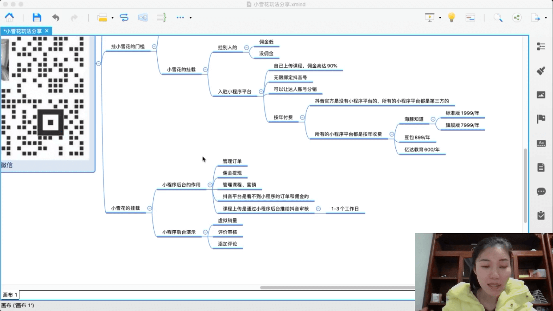Collapse the 海豚知道 branch
Viewport: 553px width, 311px height.
click(433, 119)
